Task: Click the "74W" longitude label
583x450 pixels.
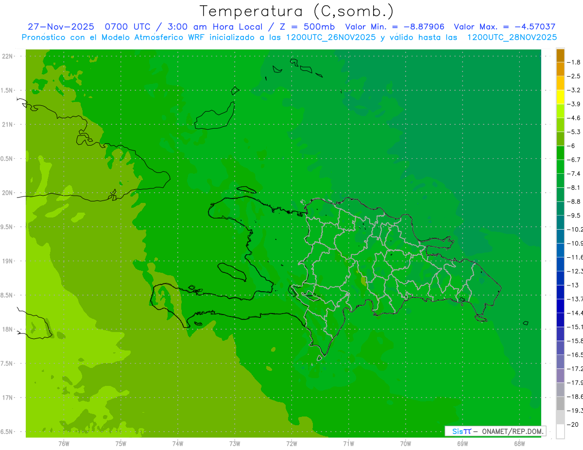Action: coord(177,443)
